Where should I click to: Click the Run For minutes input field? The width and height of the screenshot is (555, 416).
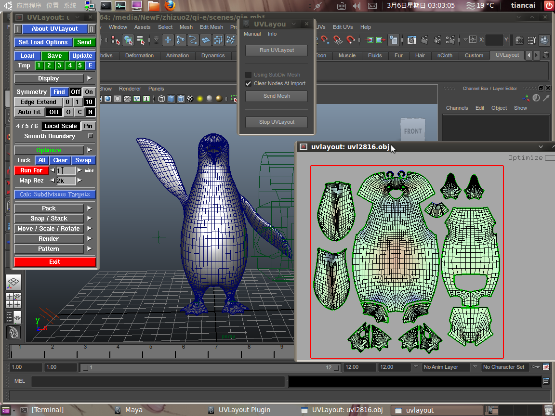(66, 170)
